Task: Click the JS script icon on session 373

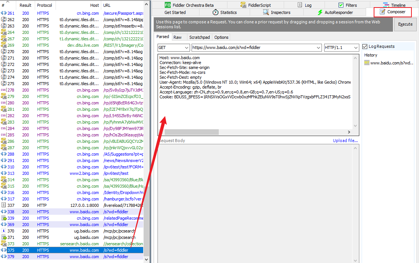Action: [x=4, y=243]
